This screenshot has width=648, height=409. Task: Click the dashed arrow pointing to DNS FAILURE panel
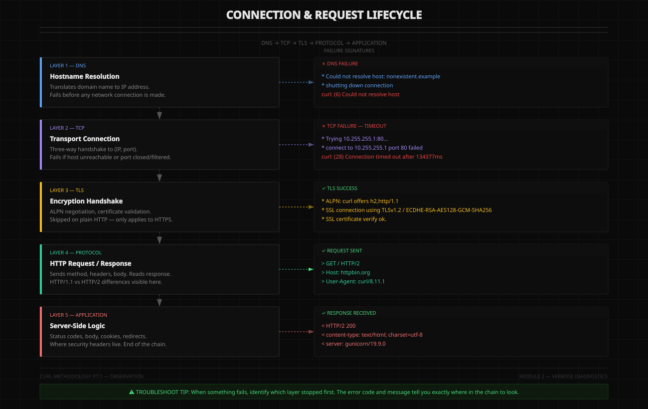coord(297,82)
